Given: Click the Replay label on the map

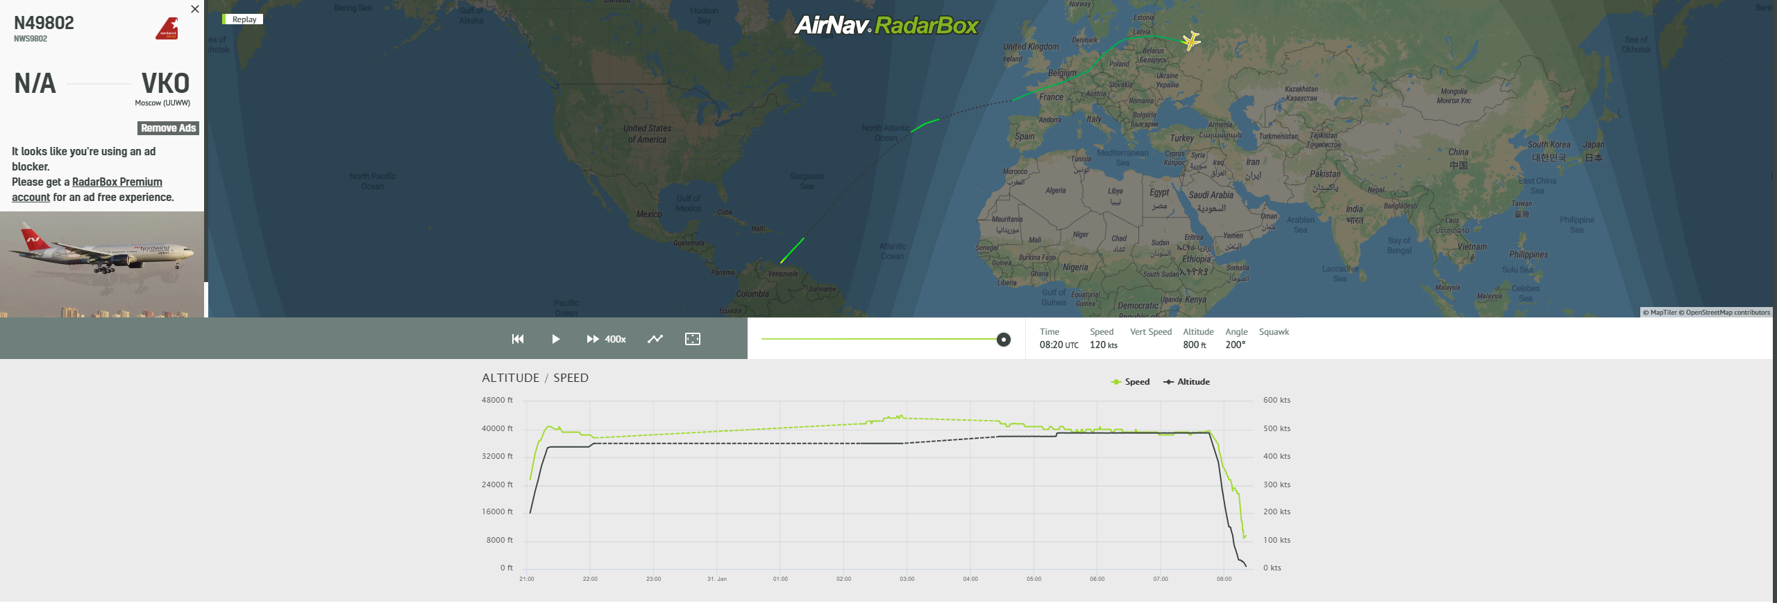Looking at the screenshot, I should 244,19.
